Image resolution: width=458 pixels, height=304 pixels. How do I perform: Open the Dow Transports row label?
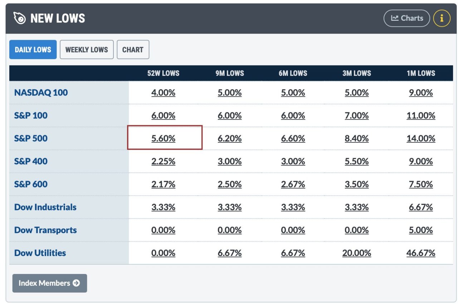coord(45,230)
